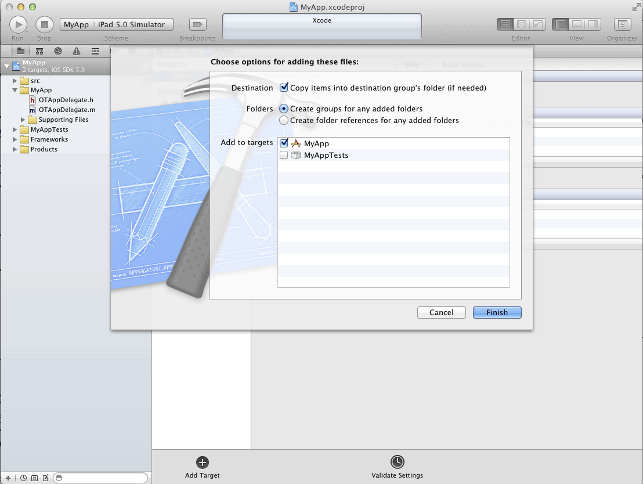
Task: Uncheck Copy items into destination group's folder
Action: (x=284, y=88)
